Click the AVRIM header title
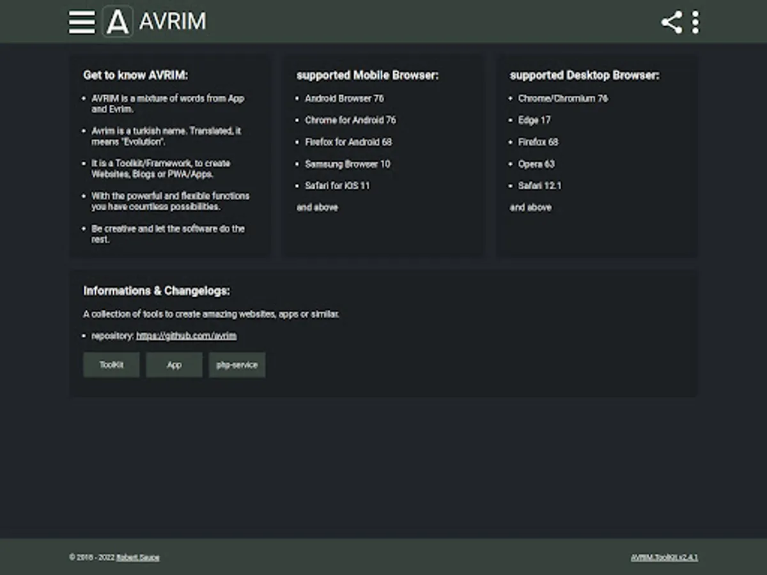The height and width of the screenshot is (575, 767). tap(173, 22)
